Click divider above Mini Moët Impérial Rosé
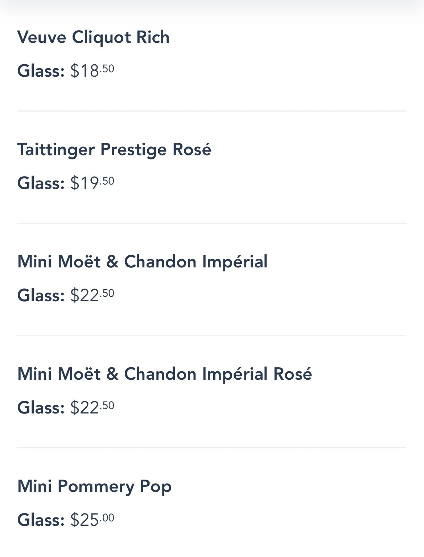 click(x=212, y=336)
